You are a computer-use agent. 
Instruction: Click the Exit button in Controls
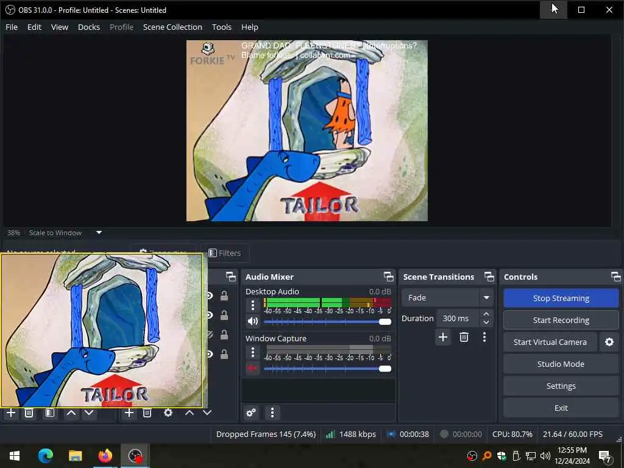561,408
